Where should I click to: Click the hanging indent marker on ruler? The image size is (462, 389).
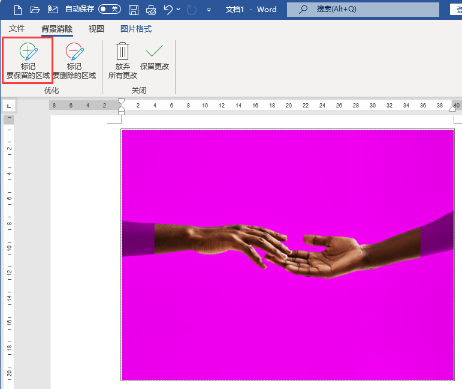coord(121,108)
